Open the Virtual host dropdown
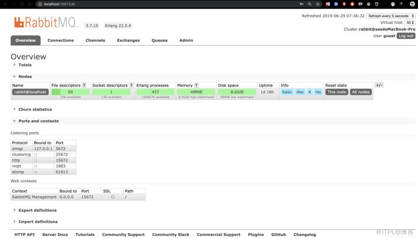 410,22
